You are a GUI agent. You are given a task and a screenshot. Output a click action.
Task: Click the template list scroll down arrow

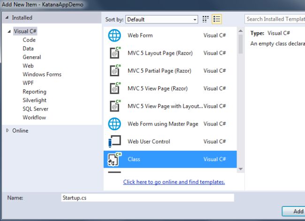point(241,169)
